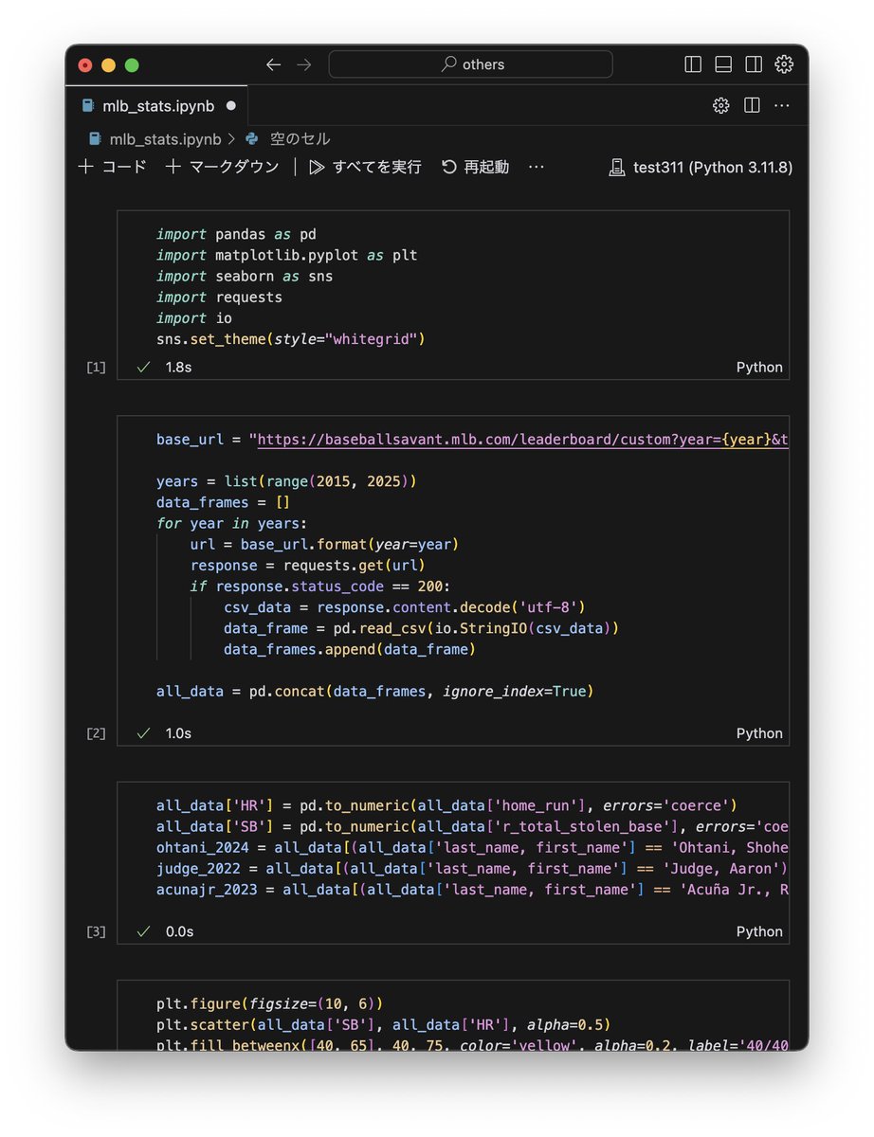Click the 1.8s execution time

pos(178,367)
